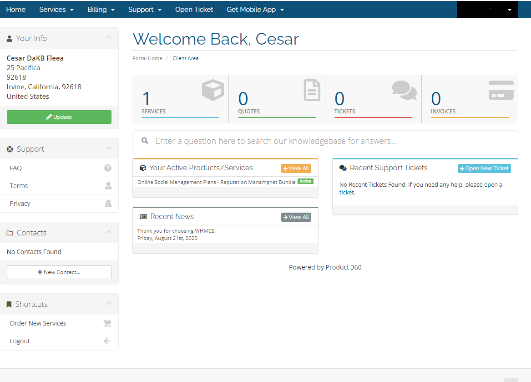Click the cube icon on the Services tile
The image size is (531, 382).
pos(212,90)
